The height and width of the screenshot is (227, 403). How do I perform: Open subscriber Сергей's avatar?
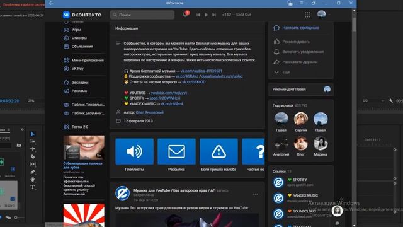[x=301, y=119]
